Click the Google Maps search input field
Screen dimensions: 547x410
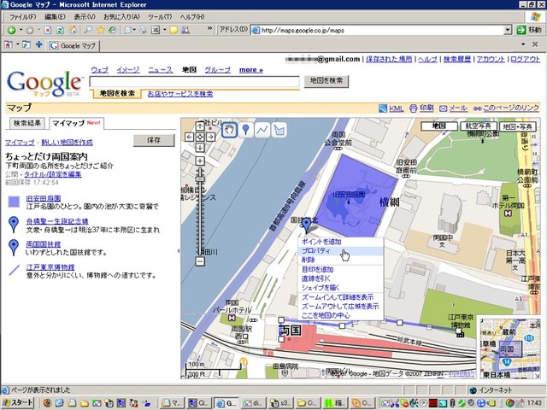click(194, 81)
